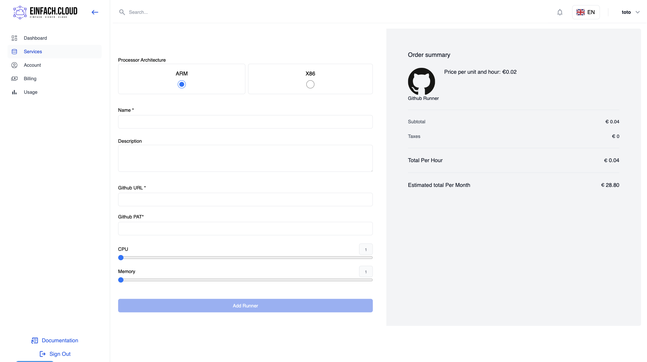Click the Usage bar chart icon
The image size is (647, 362).
tap(14, 92)
